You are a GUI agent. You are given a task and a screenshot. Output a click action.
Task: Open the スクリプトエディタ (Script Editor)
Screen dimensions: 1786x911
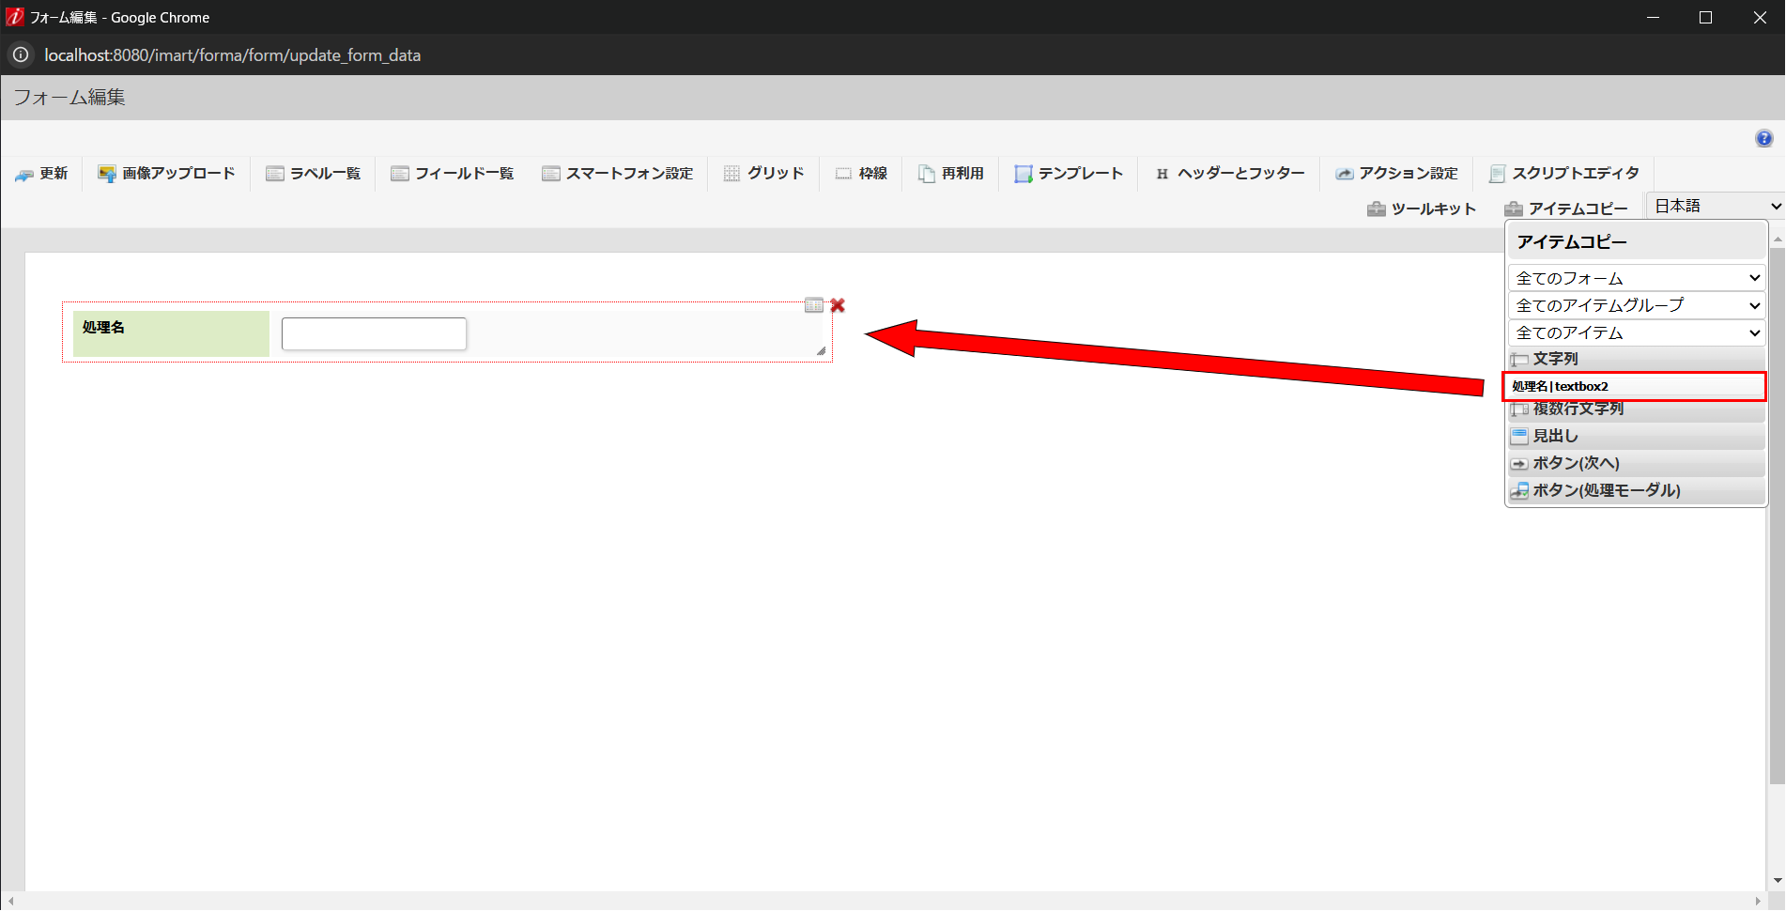pos(1563,173)
